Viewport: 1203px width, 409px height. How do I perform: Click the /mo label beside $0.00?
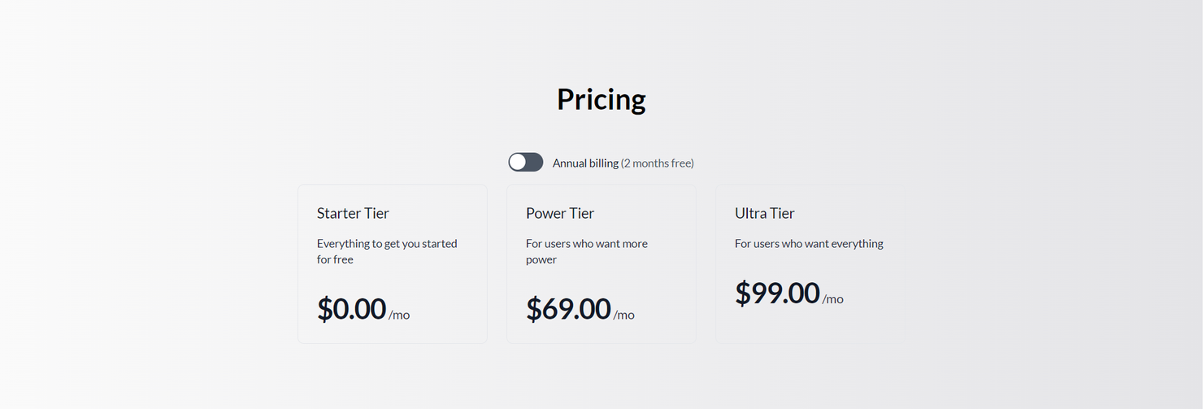click(399, 315)
